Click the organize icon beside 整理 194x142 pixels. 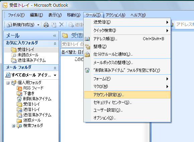pos(88,47)
